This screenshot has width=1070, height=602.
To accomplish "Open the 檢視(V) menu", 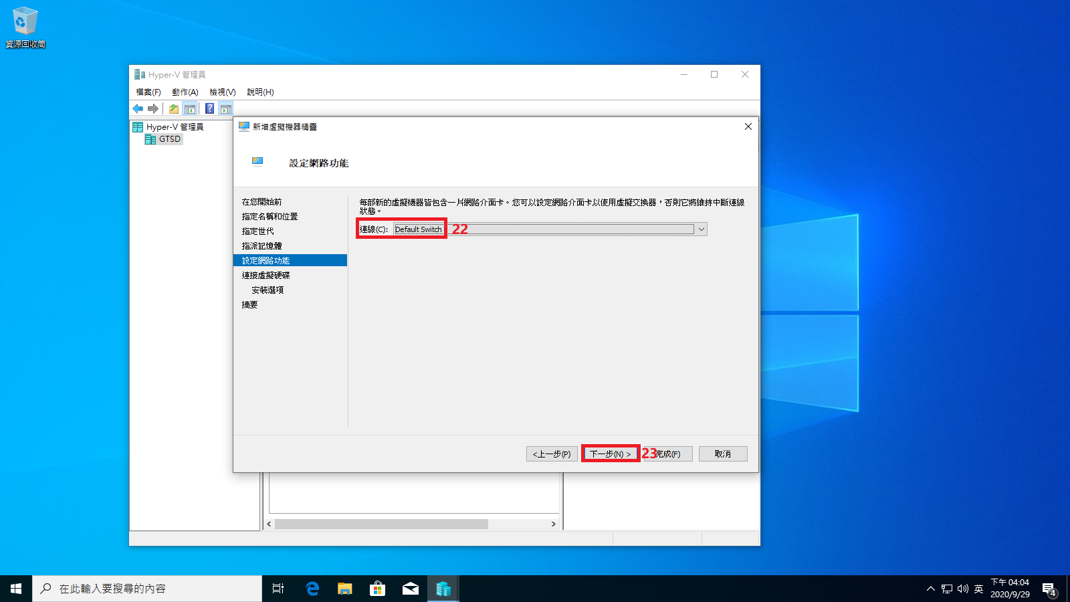I will click(222, 92).
